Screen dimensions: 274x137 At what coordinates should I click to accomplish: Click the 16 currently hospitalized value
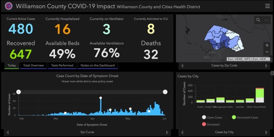62,29
